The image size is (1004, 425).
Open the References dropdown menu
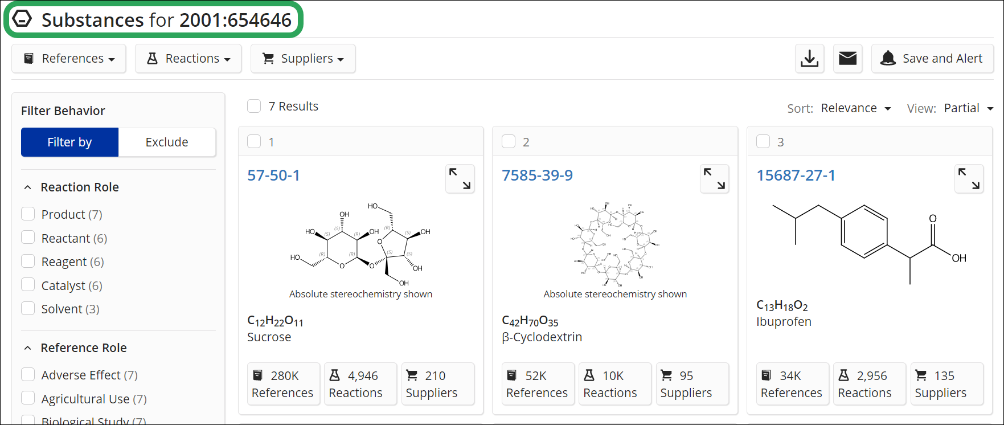(x=69, y=59)
